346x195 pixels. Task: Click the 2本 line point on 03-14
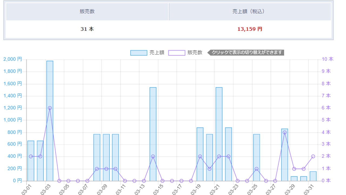(153, 157)
